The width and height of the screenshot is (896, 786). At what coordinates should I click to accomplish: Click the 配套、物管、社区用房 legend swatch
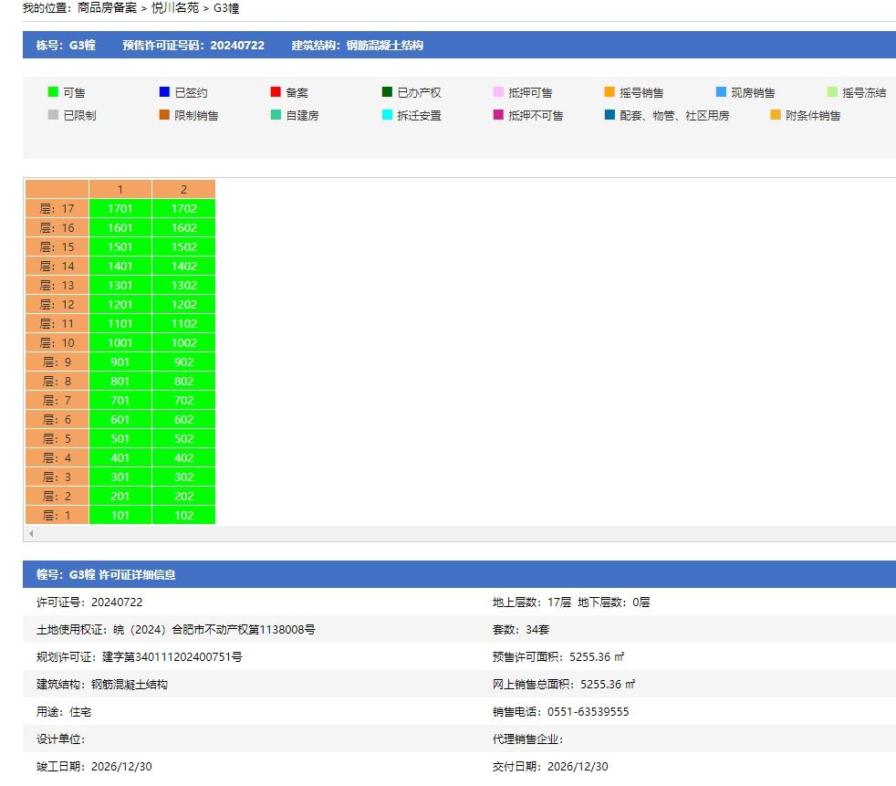[x=609, y=115]
